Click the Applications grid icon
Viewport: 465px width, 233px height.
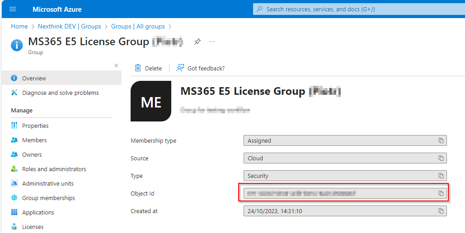[14, 212]
